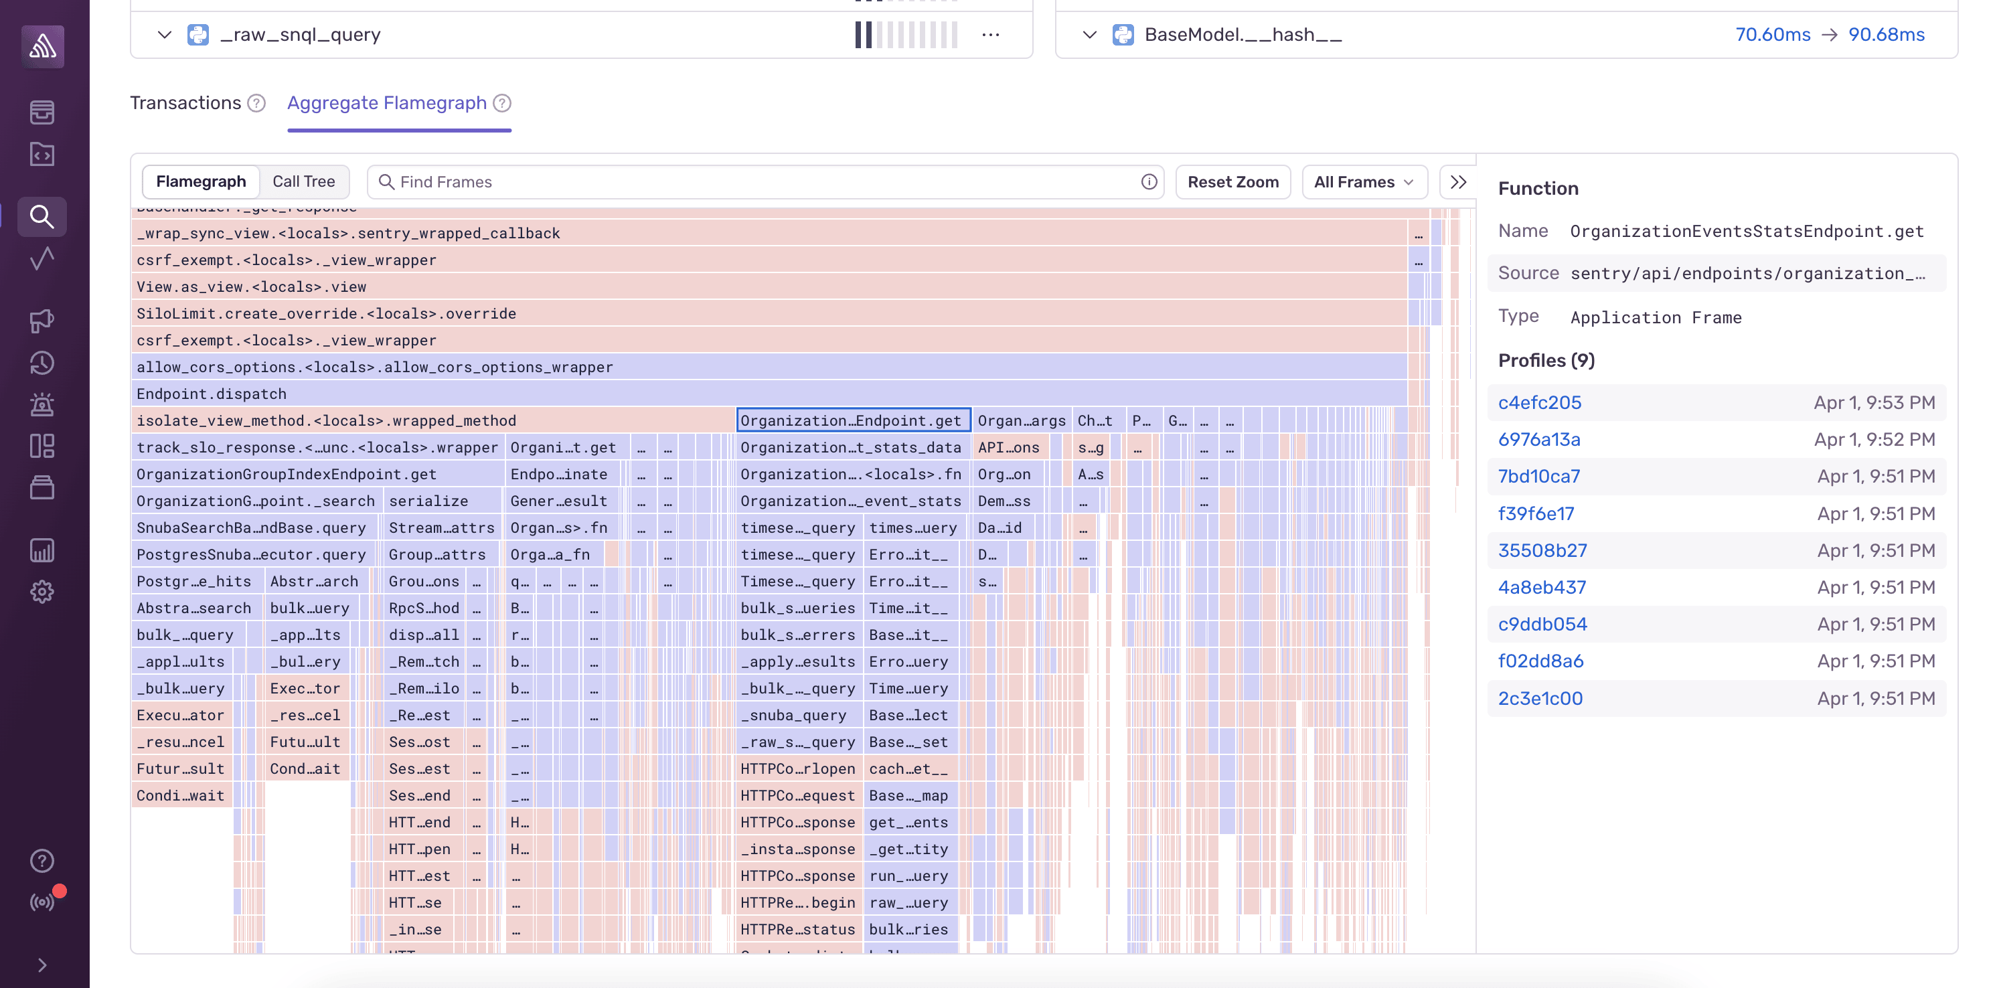Screen dimensions: 1995x988
Task: Toggle the Flamegraph view mode
Action: [202, 181]
